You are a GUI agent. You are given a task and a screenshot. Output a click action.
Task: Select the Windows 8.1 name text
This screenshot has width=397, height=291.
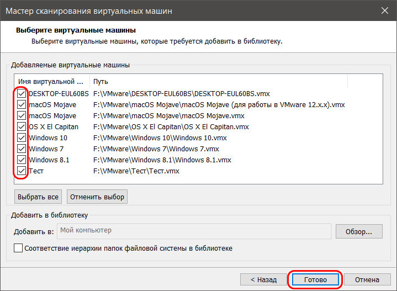(49, 160)
